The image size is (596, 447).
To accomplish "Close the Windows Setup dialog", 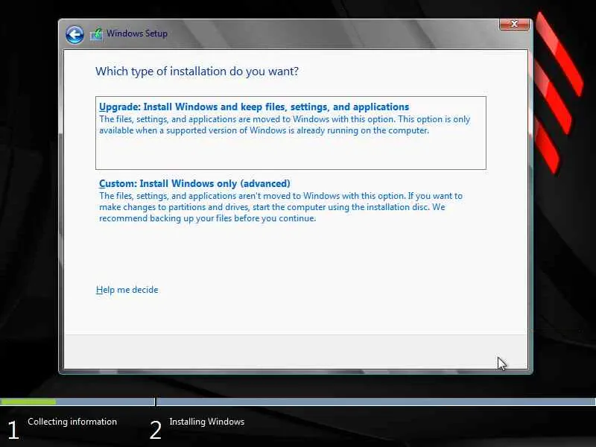I will click(x=514, y=25).
